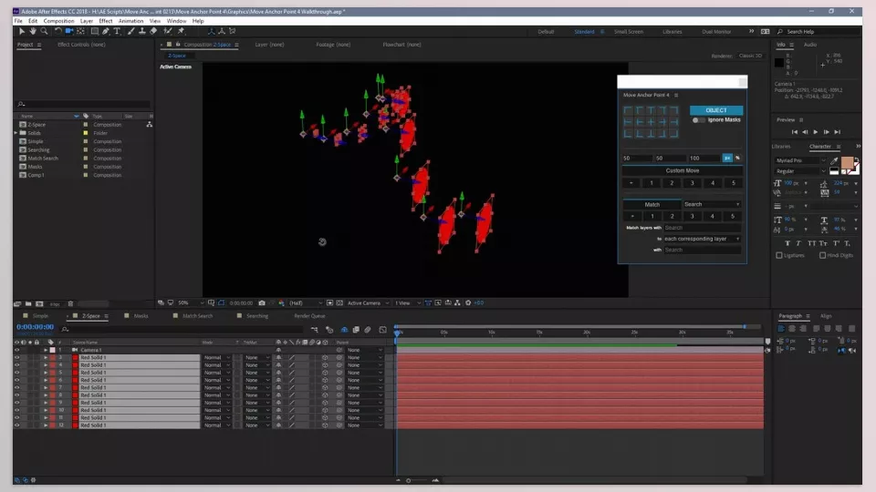Open the (Half) resolution dropdown
The width and height of the screenshot is (876, 492).
306,302
